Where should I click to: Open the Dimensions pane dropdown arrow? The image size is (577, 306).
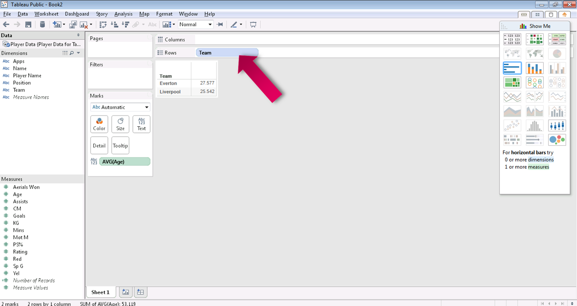[x=78, y=53]
